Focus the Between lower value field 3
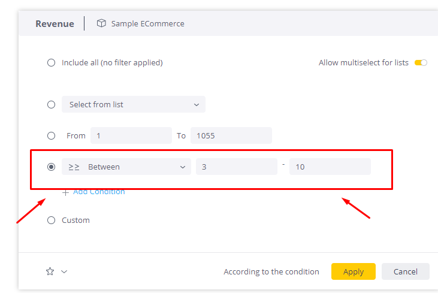 (236, 167)
